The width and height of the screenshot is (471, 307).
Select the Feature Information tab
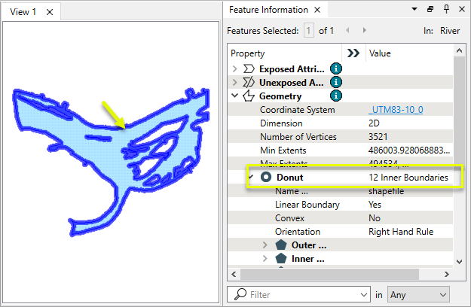click(x=268, y=10)
